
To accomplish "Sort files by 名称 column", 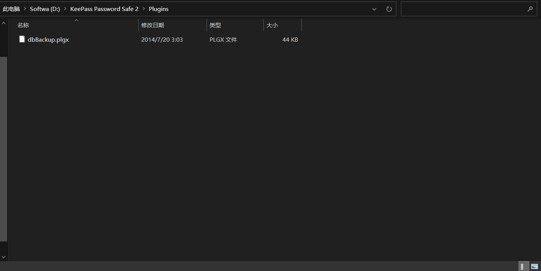I will click(x=23, y=25).
